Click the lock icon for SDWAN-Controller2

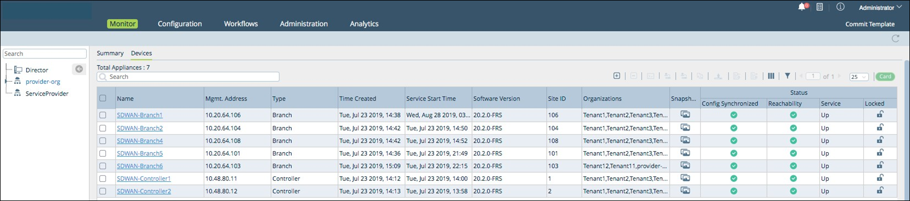880,191
